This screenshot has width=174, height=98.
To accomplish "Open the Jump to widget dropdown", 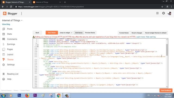I will point(66,33).
